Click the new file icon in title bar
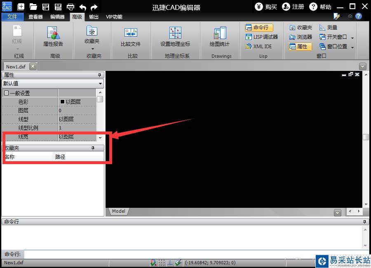371x268 pixels. coord(21,7)
